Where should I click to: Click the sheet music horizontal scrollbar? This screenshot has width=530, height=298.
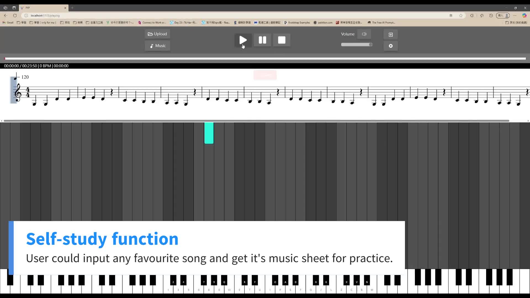coord(256,121)
